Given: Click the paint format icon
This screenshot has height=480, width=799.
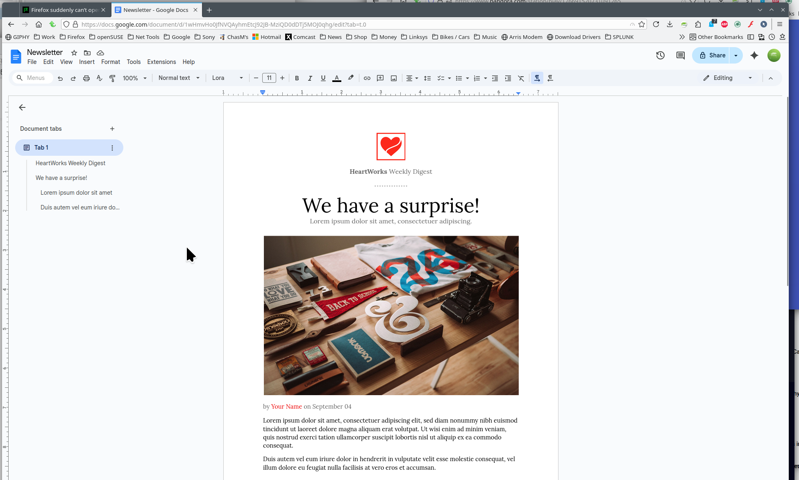Looking at the screenshot, I should coord(113,78).
